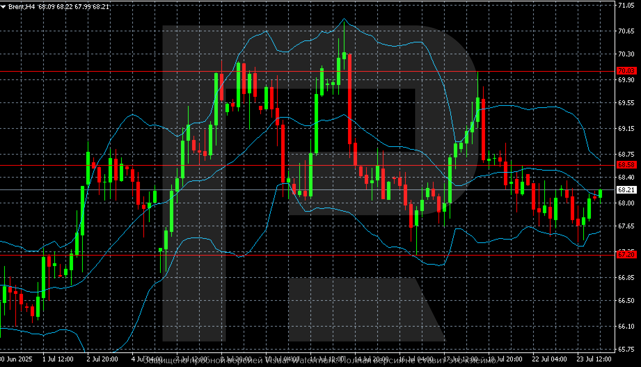The height and width of the screenshot is (367, 641).
Task: Click the 2 Jul 20:00 time label
Action: (102, 359)
